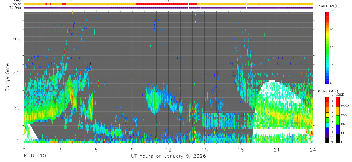Click the purple TX Freq time strip

point(168,7)
